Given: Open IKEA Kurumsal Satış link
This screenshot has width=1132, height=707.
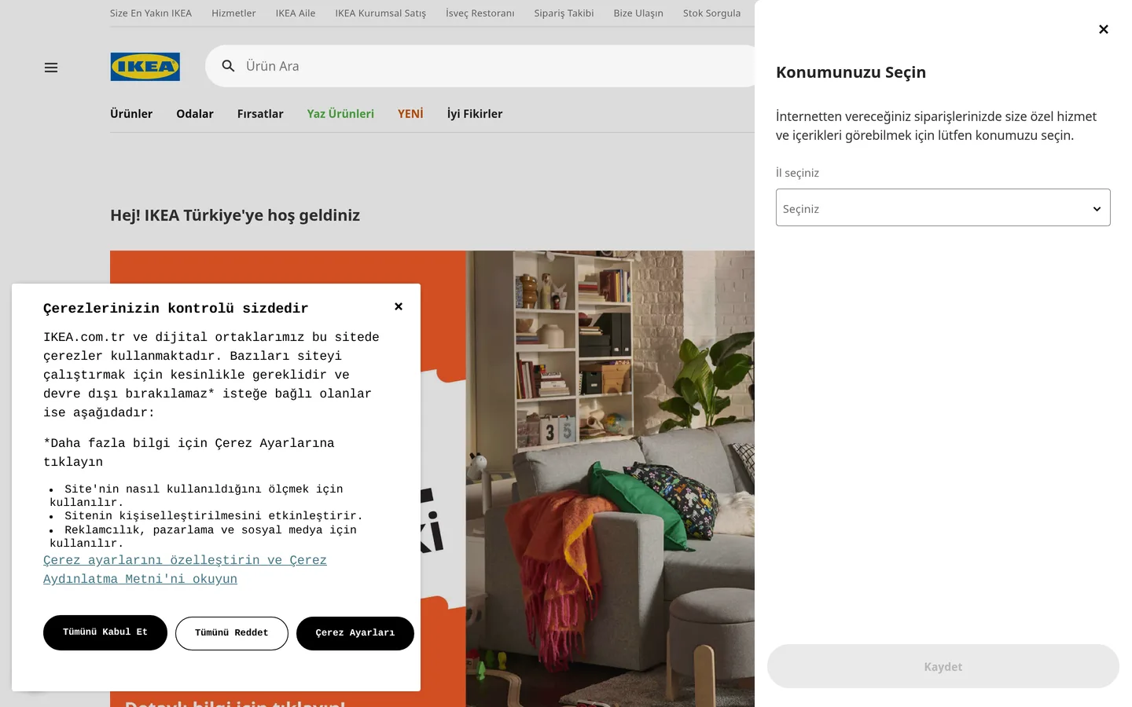Looking at the screenshot, I should click(x=380, y=13).
